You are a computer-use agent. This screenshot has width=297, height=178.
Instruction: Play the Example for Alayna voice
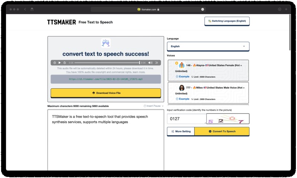183,77
